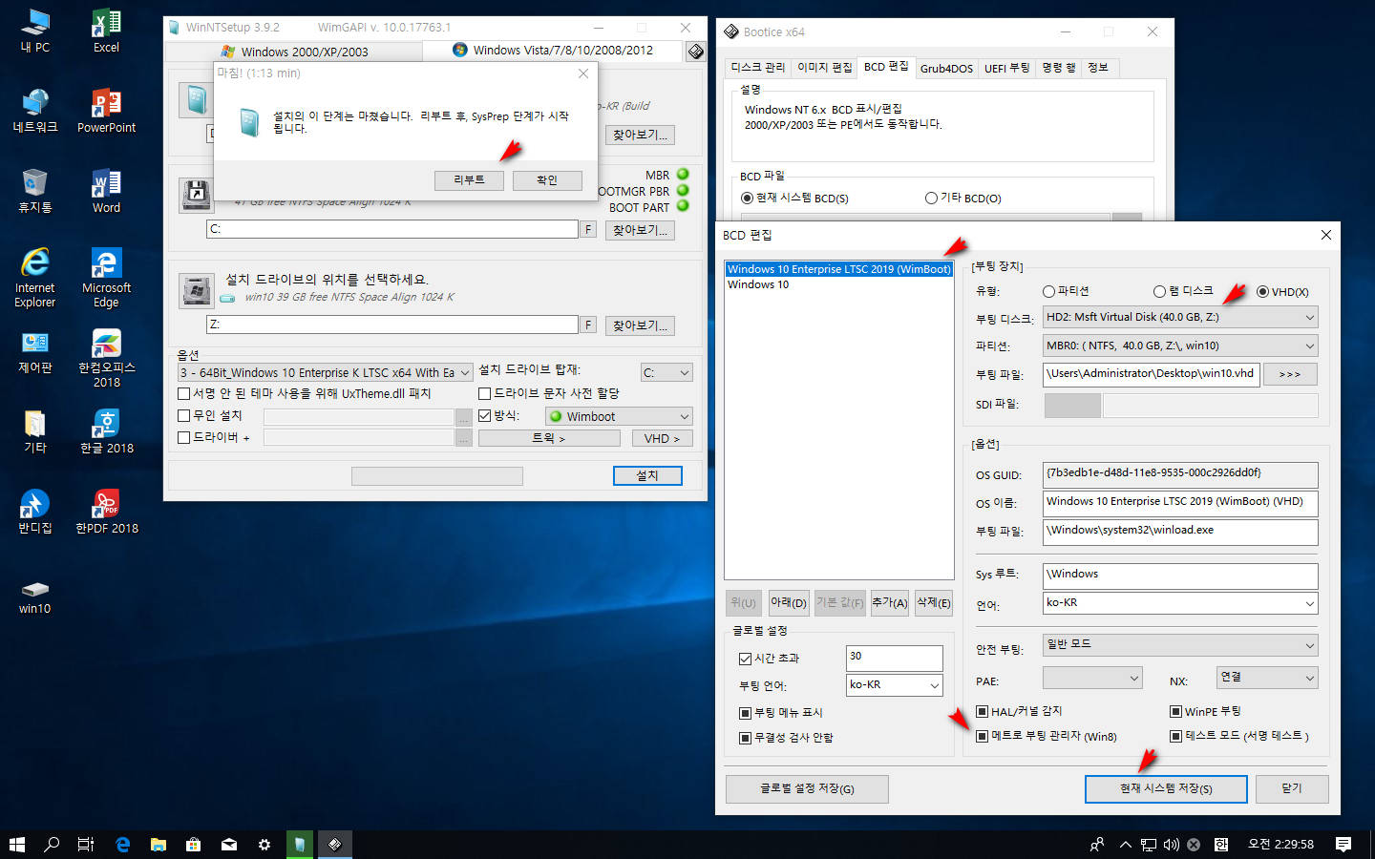
Task: Switch to UEFI 부팅 tab in Bootice
Action: coord(1006,68)
